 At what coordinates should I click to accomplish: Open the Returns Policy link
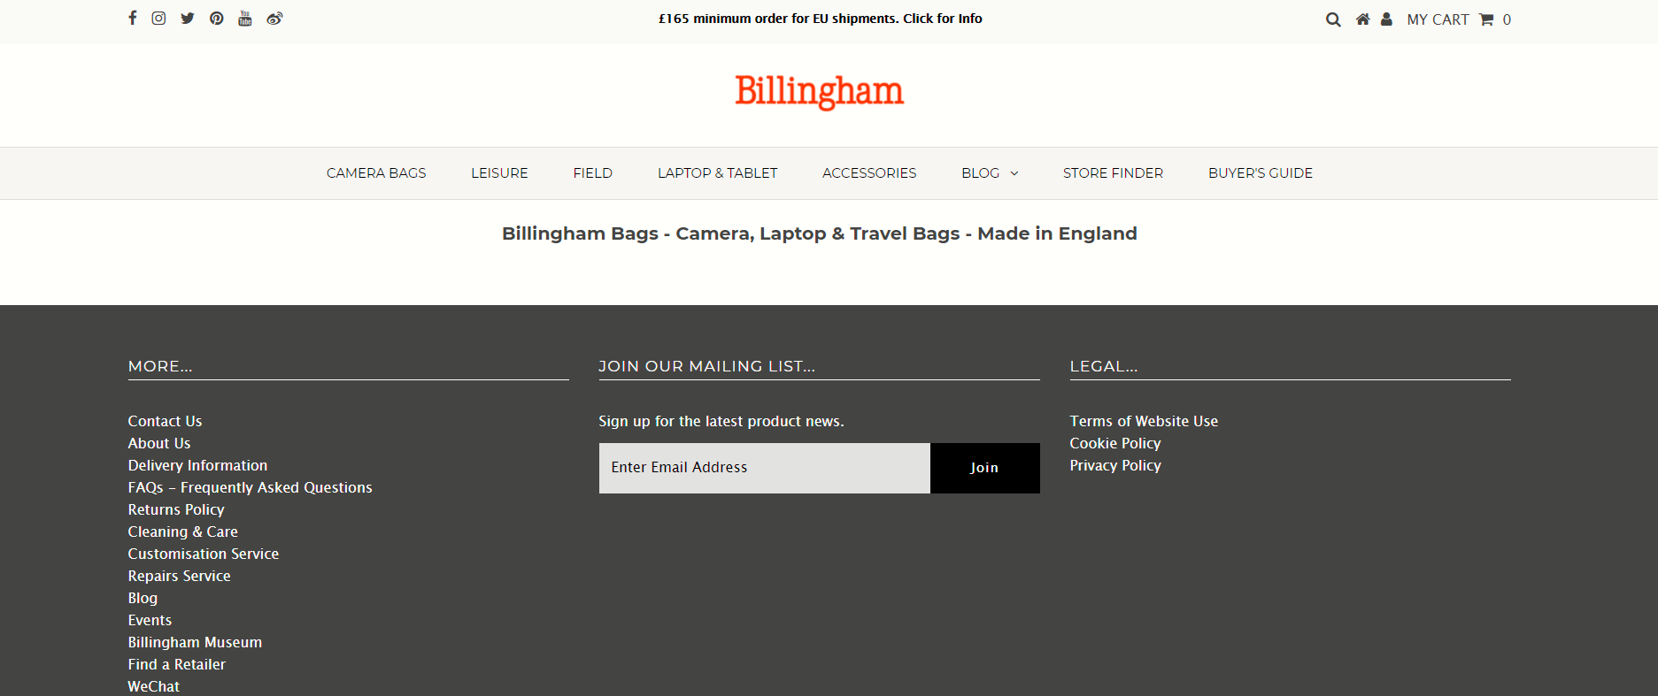tap(176, 509)
